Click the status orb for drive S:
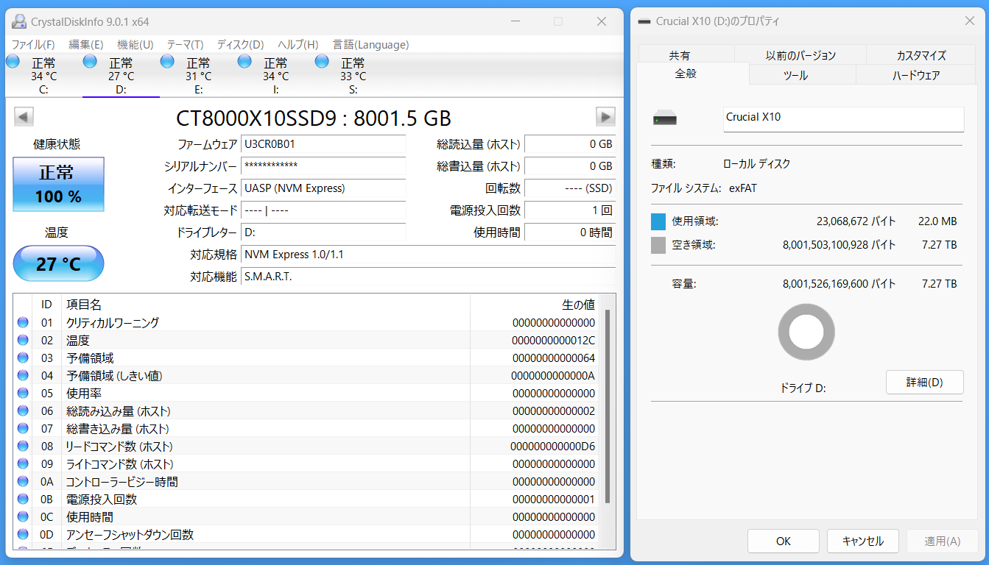989x565 pixels. (322, 62)
